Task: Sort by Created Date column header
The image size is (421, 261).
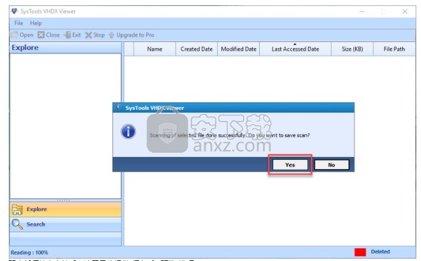Action: (x=197, y=49)
